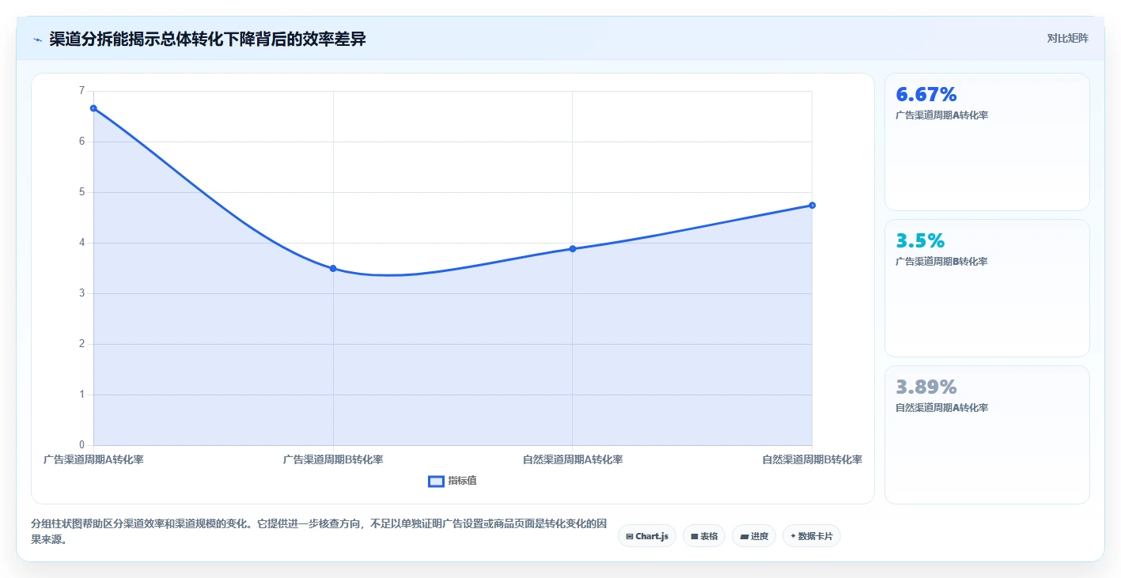Click x-axis label 自然渠道周期A转化率

coord(573,459)
